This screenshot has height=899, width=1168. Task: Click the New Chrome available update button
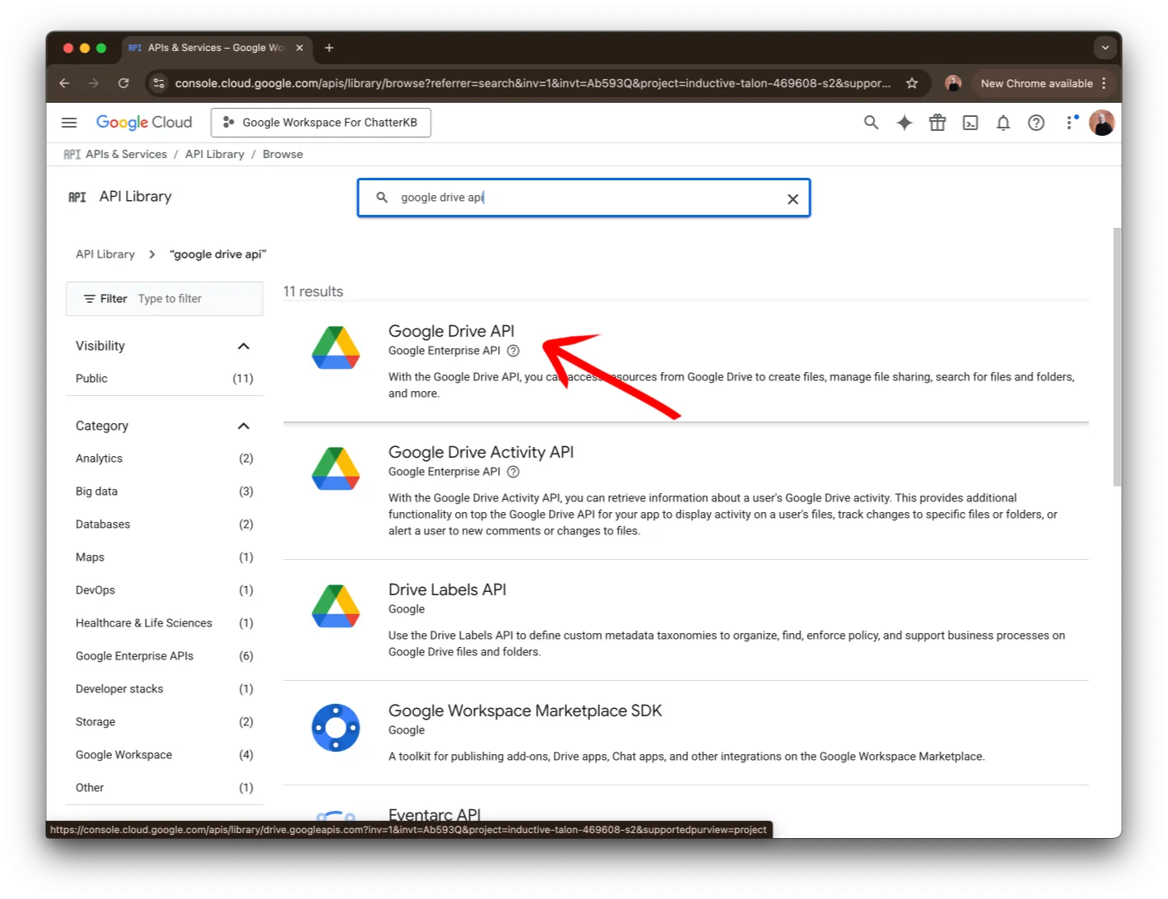click(x=1044, y=83)
